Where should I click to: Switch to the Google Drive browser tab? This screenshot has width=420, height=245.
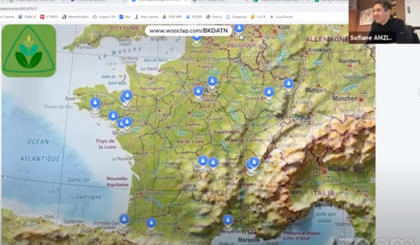(x=220, y=1)
